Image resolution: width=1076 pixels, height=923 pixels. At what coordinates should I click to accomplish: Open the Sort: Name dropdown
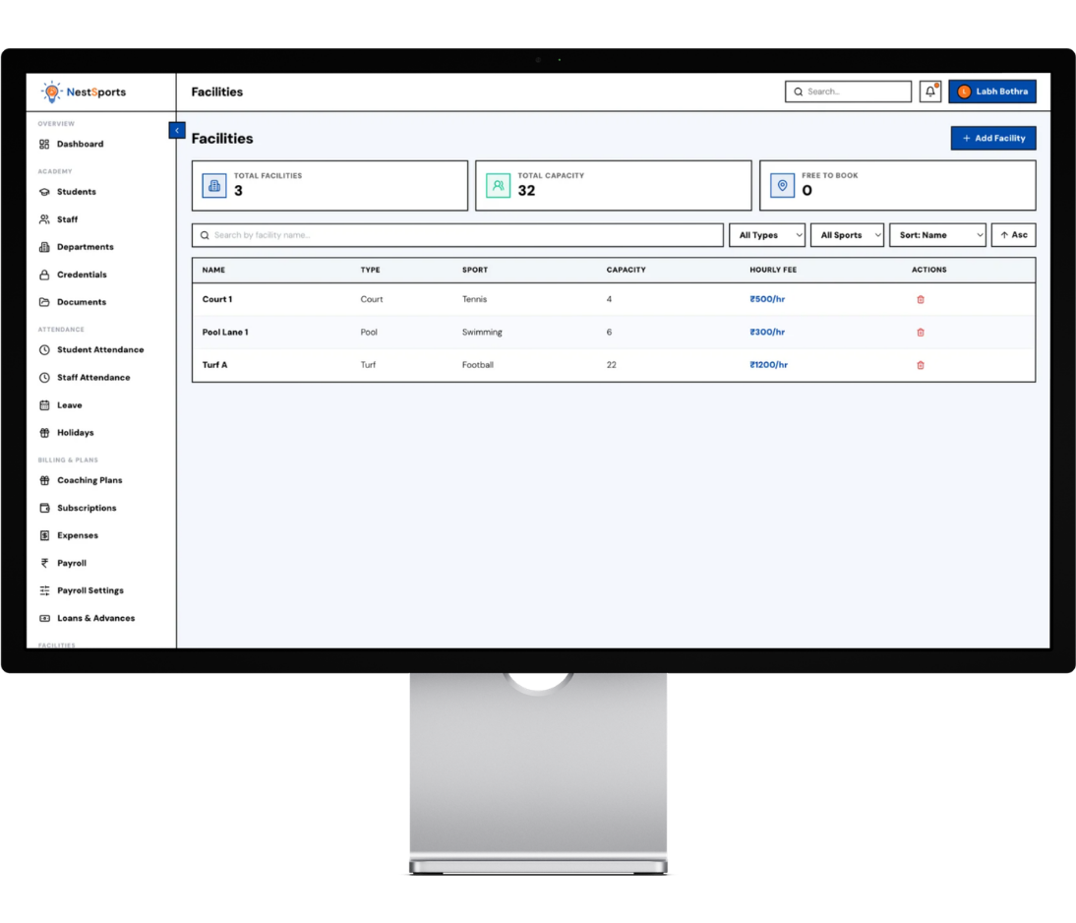tap(938, 235)
